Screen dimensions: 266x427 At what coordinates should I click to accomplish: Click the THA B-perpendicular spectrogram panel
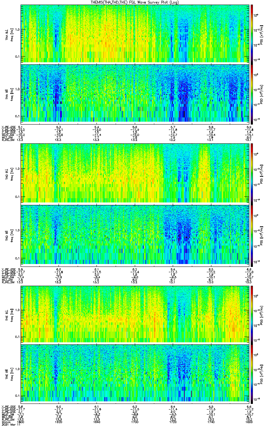coord(135,33)
